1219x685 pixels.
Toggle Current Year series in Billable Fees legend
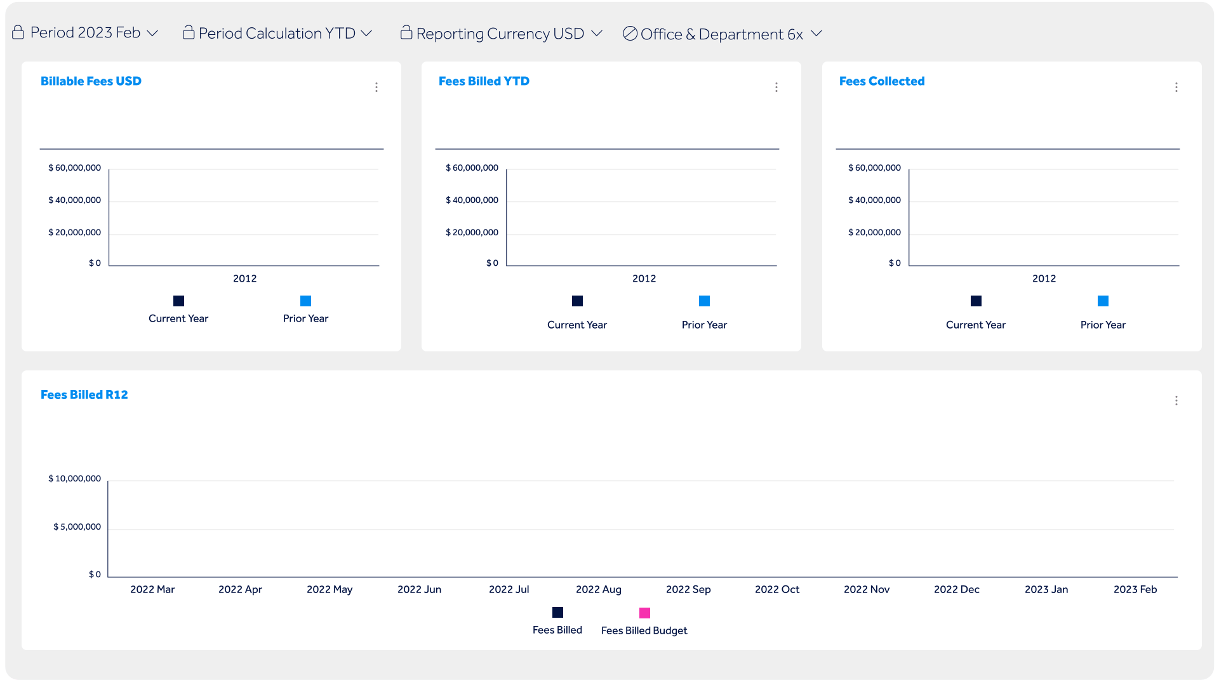click(178, 309)
